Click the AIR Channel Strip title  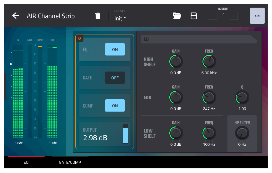tap(51, 16)
